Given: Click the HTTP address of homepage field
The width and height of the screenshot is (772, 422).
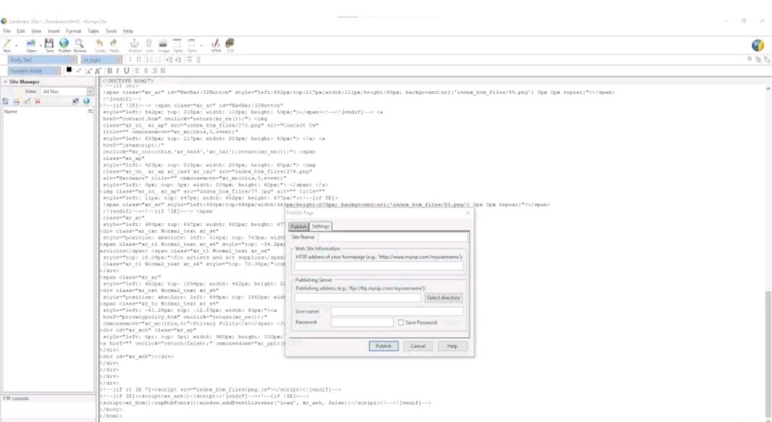Looking at the screenshot, I should (379, 266).
